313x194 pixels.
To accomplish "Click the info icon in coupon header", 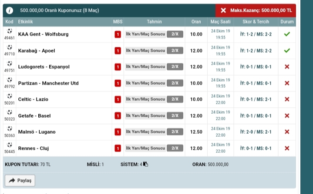I will [x=10, y=10].
